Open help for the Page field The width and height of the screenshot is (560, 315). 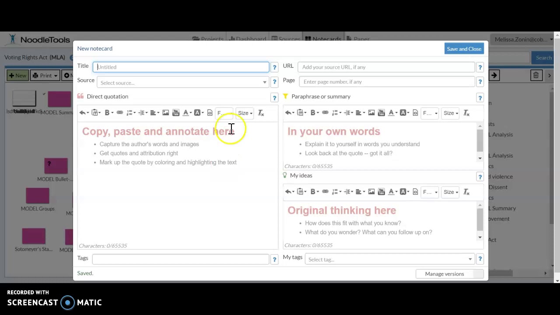coord(480,82)
